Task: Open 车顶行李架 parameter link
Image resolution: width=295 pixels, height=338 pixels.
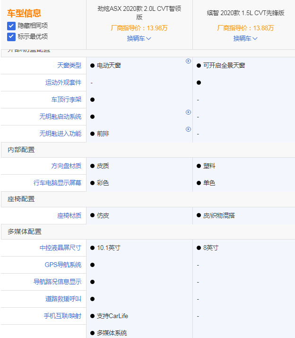Action: (66, 99)
